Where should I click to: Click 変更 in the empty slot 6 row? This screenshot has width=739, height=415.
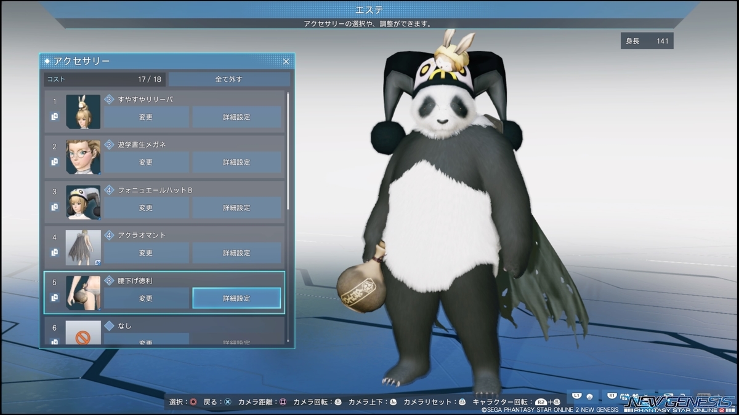pos(146,339)
